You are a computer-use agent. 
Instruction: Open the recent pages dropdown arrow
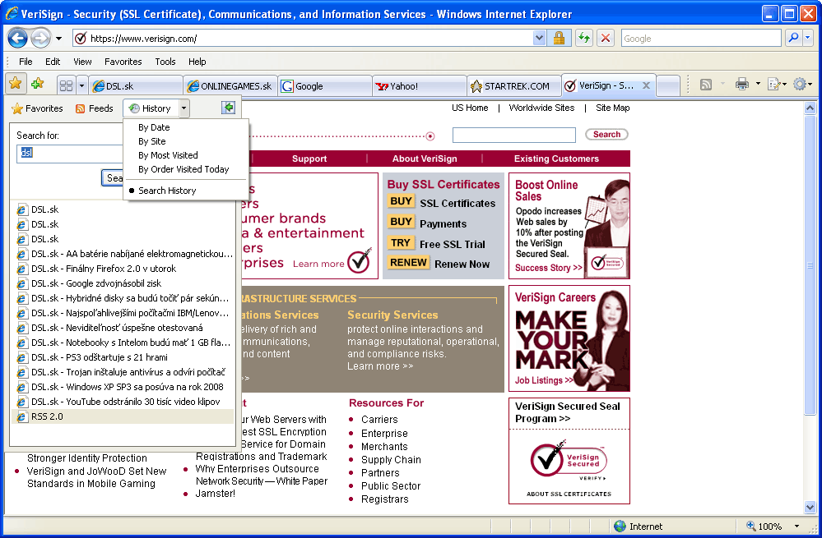[x=58, y=39]
